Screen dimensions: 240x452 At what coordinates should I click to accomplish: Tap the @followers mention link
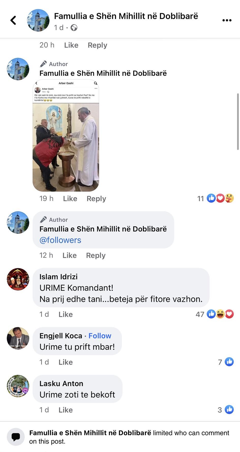(60, 240)
